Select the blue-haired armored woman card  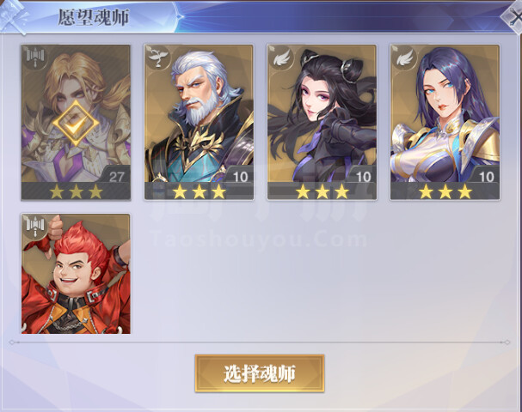[x=445, y=122]
